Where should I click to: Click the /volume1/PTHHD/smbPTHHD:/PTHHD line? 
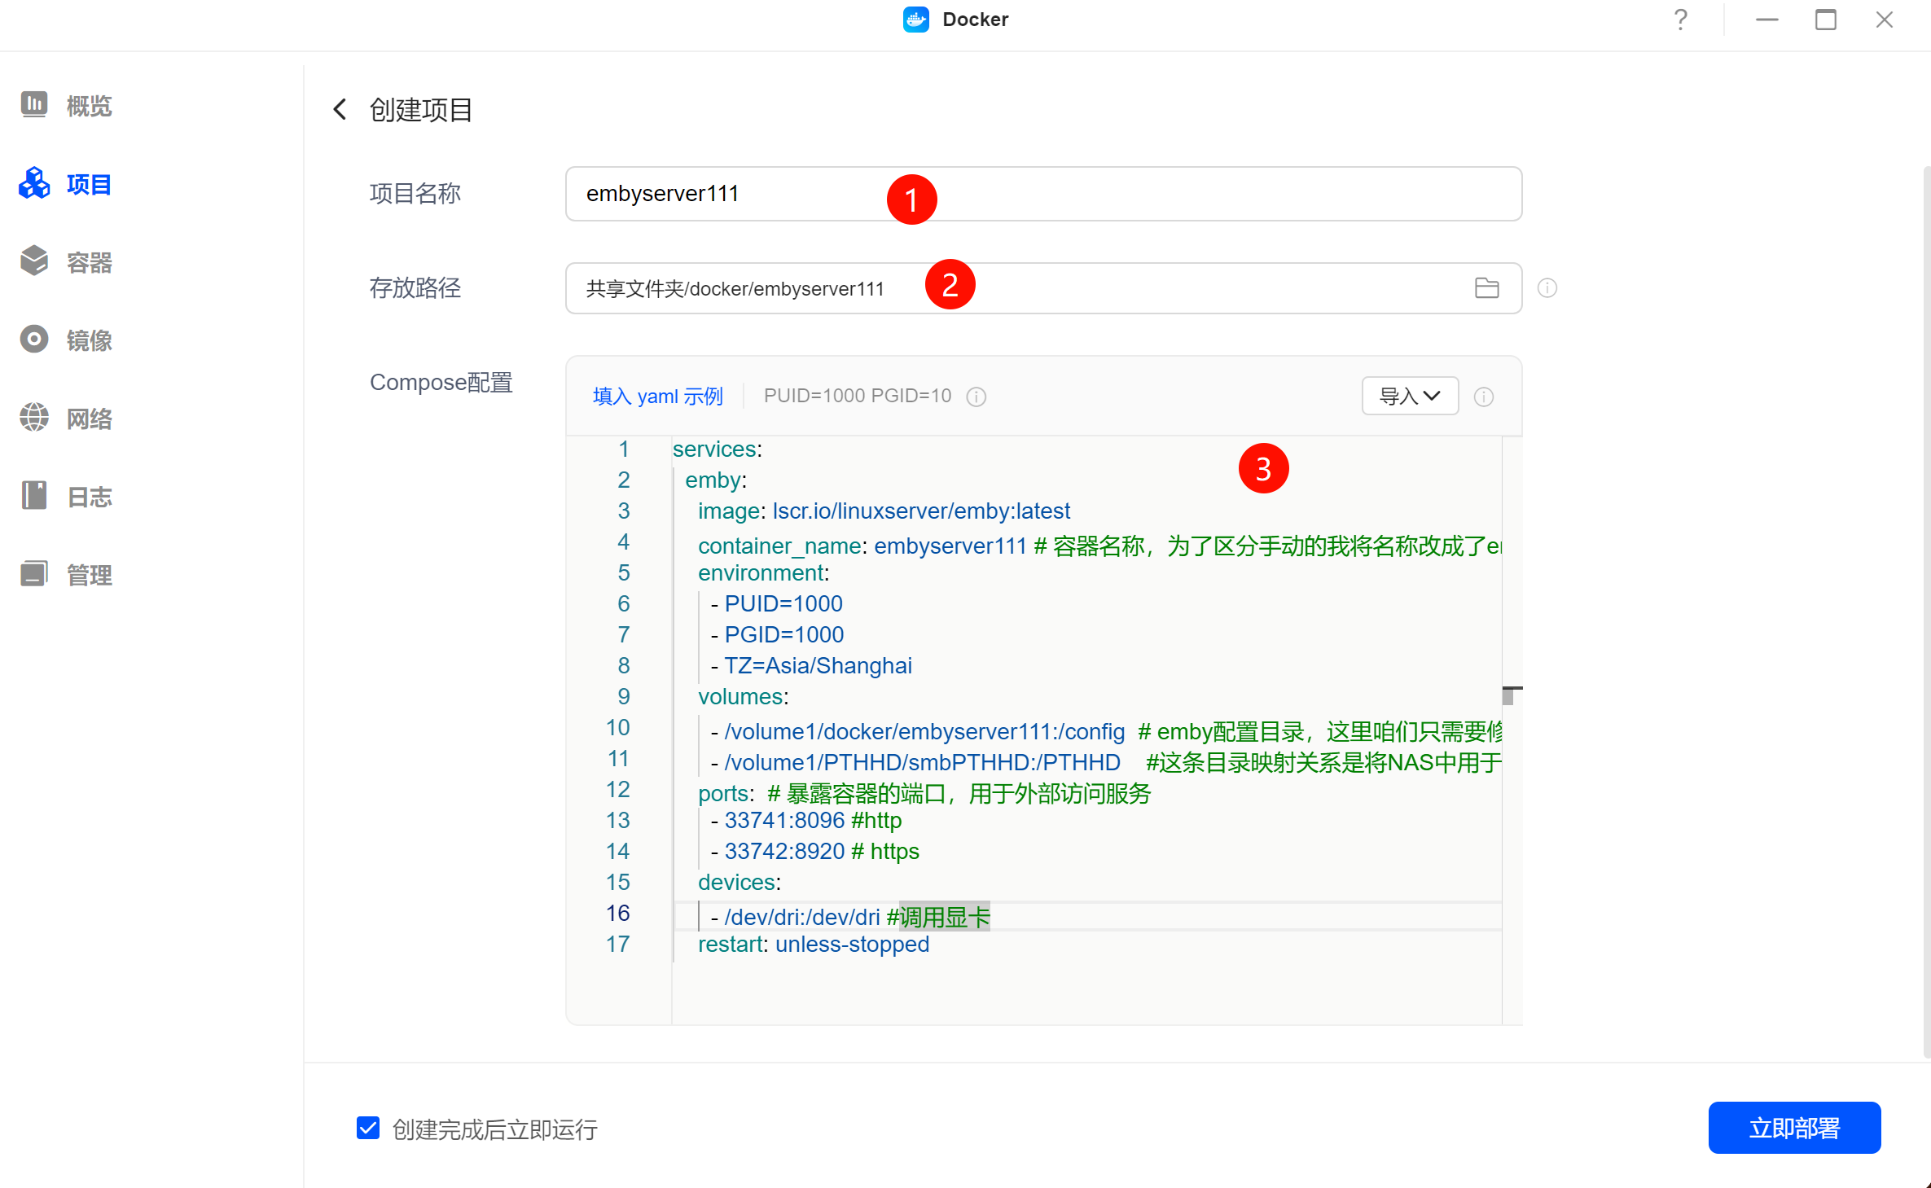coord(1106,762)
